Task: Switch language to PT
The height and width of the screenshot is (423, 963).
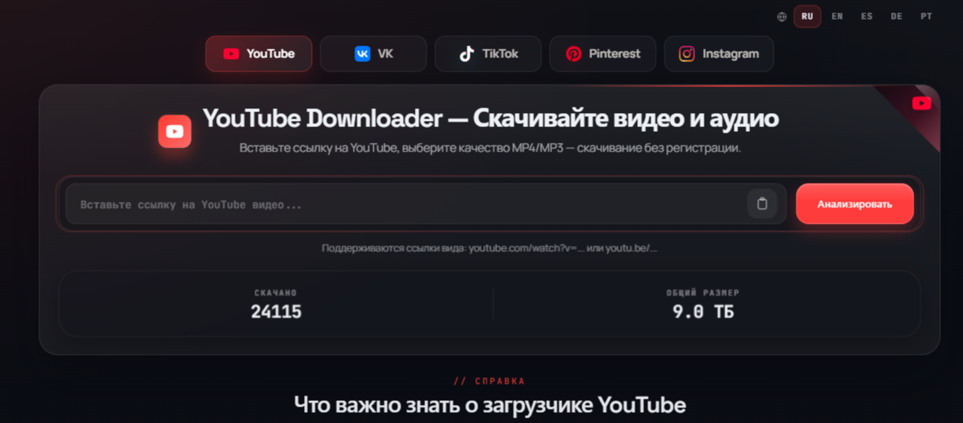Action: click(926, 16)
